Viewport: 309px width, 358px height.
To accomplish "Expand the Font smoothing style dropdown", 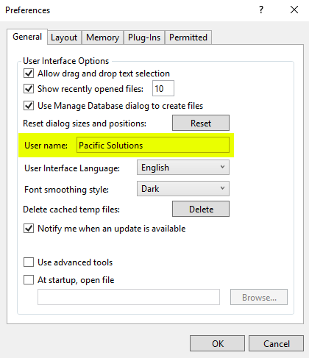I will click(x=183, y=189).
